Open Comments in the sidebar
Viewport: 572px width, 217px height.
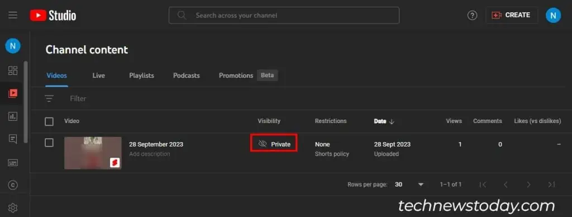click(x=13, y=139)
